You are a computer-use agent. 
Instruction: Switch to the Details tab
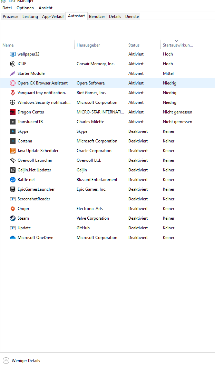point(115,17)
